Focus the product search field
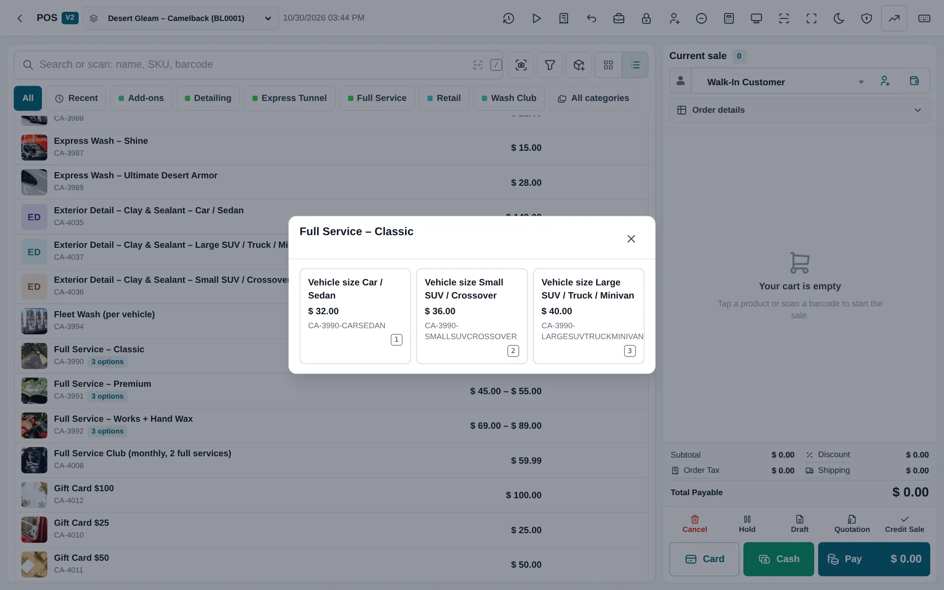This screenshot has width=944, height=590. pyautogui.click(x=258, y=65)
